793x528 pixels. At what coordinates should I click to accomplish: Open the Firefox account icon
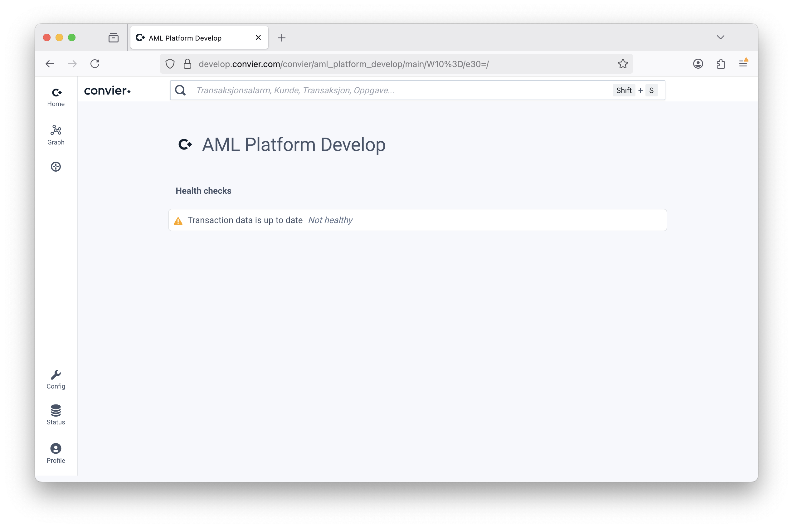pyautogui.click(x=698, y=64)
